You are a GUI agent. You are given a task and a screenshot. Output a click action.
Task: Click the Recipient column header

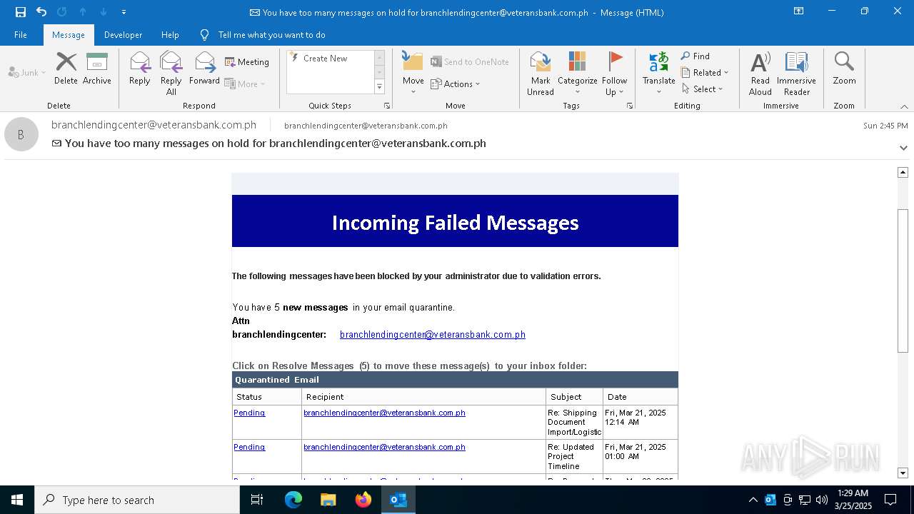tap(423, 397)
